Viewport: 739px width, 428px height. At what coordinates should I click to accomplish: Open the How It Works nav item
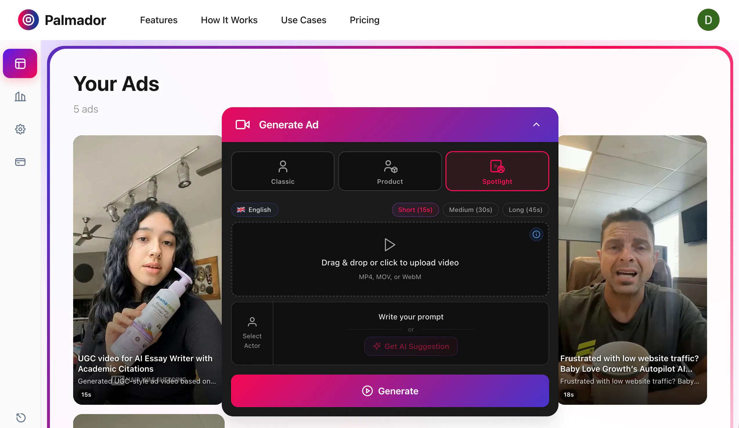tap(229, 20)
